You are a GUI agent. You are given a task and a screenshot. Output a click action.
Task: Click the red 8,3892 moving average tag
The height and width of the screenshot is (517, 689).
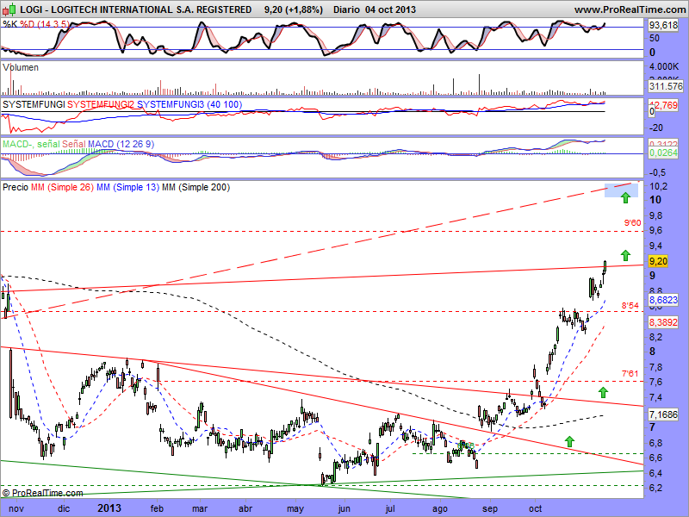(663, 322)
